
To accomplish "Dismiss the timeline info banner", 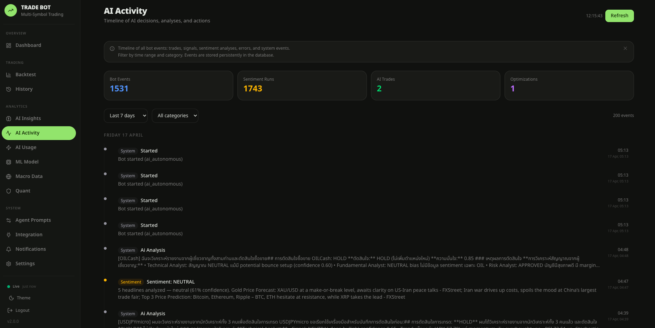I will pos(625,48).
